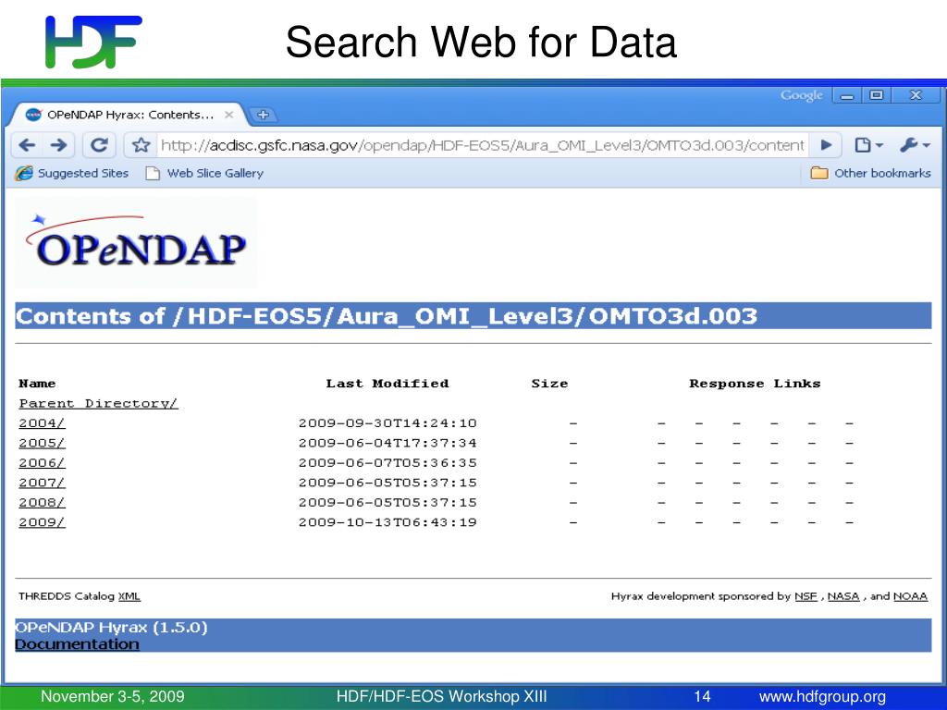Click the Go play arrow beside address bar

(x=826, y=145)
